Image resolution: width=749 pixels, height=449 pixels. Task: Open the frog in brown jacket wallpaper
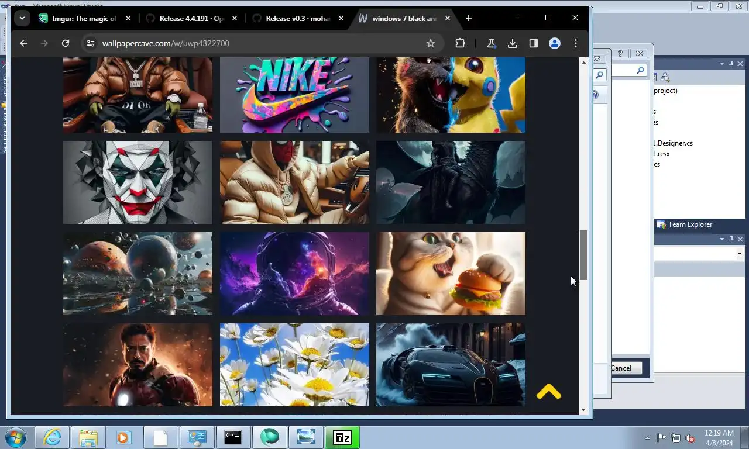138,95
